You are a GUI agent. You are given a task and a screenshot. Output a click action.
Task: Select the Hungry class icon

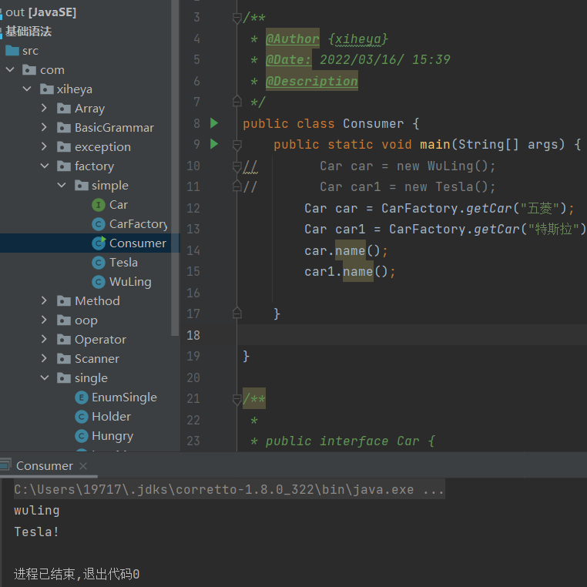(81, 436)
